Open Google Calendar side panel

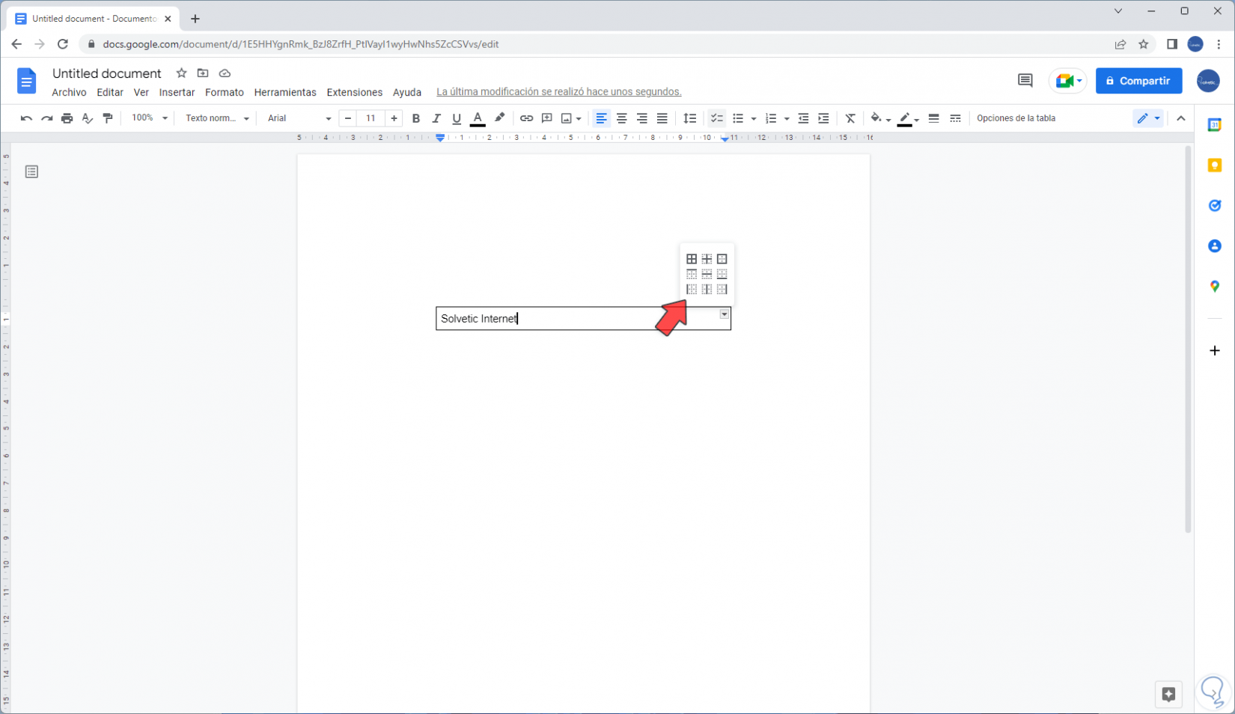[x=1215, y=125]
